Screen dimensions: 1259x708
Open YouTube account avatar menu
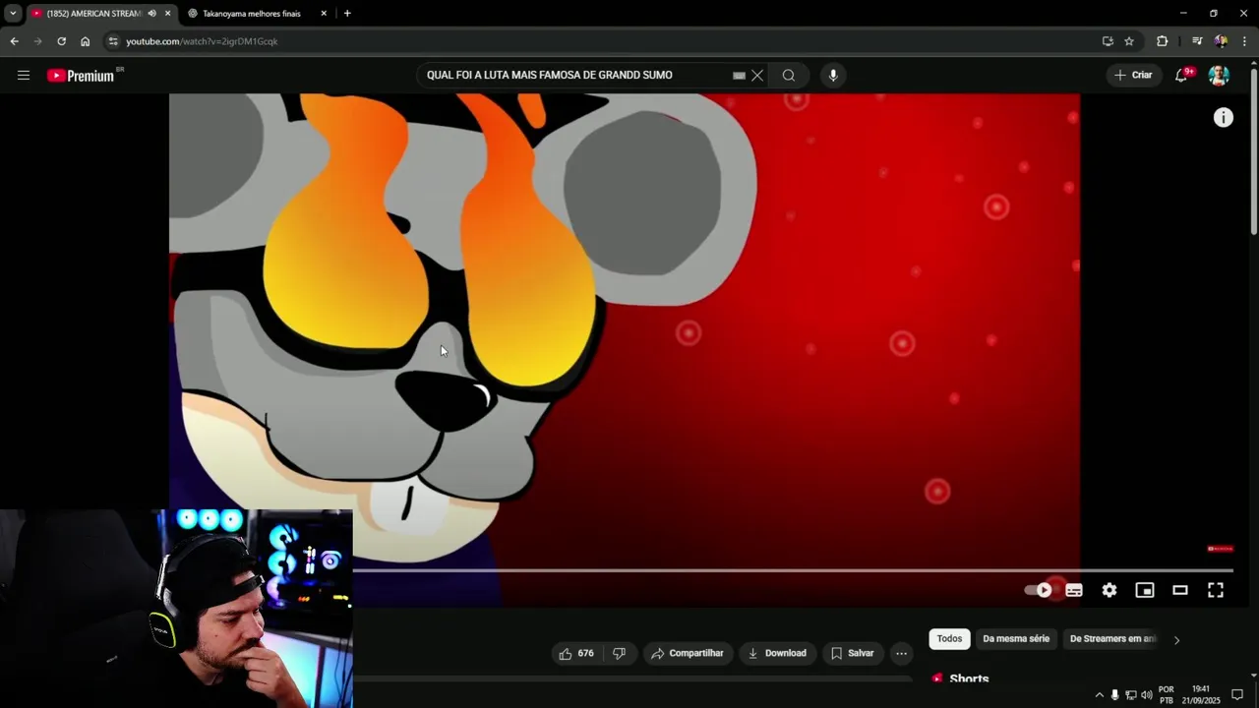pyautogui.click(x=1219, y=76)
